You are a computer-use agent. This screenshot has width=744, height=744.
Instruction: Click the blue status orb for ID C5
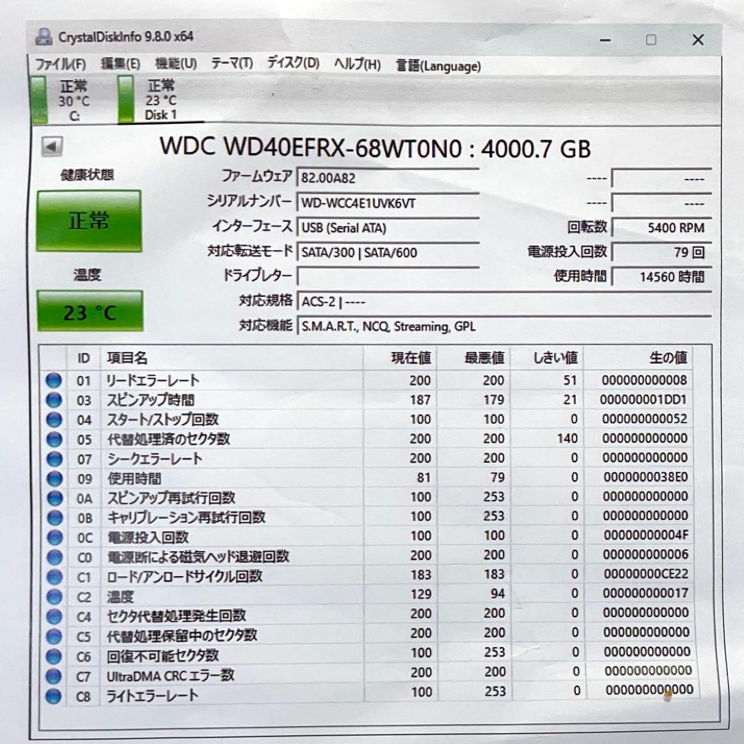click(54, 637)
